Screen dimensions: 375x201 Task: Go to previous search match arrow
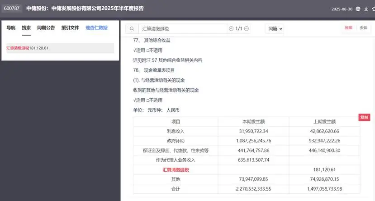(231, 28)
